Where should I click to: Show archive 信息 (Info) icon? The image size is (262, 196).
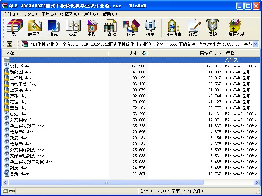(150, 28)
